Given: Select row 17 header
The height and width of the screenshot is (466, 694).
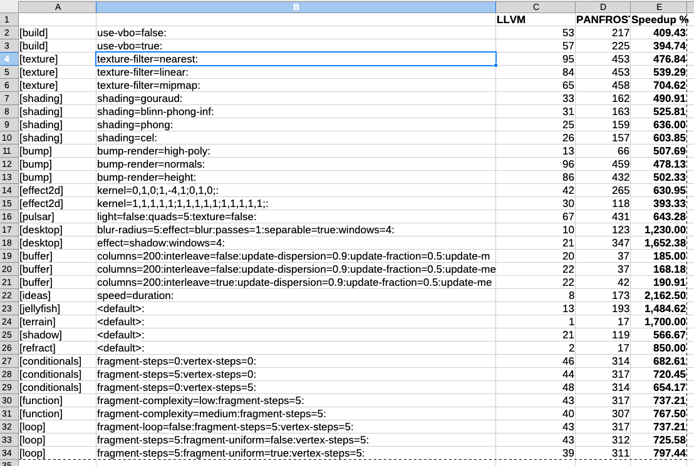Looking at the screenshot, I should point(9,230).
